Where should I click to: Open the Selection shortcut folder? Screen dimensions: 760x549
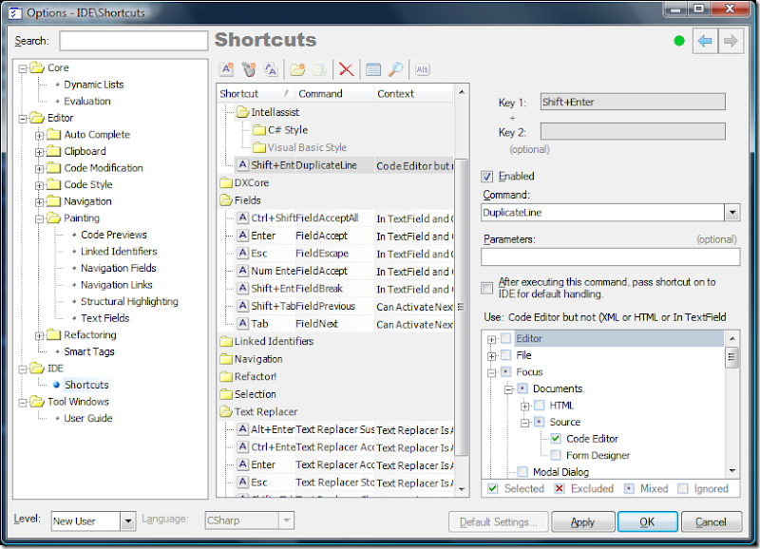(x=248, y=394)
